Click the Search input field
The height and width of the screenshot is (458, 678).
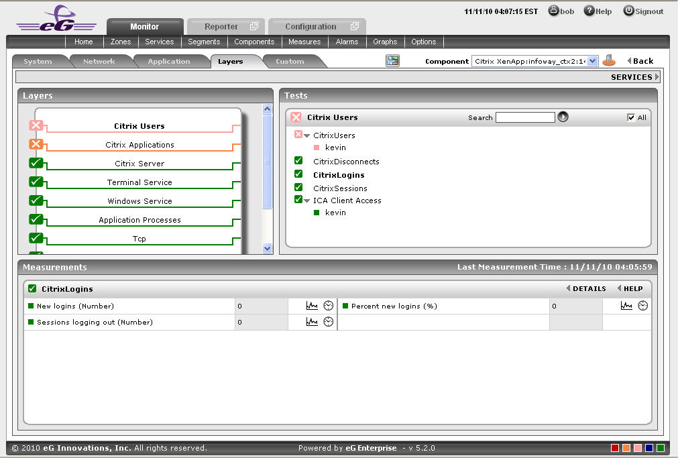[525, 117]
